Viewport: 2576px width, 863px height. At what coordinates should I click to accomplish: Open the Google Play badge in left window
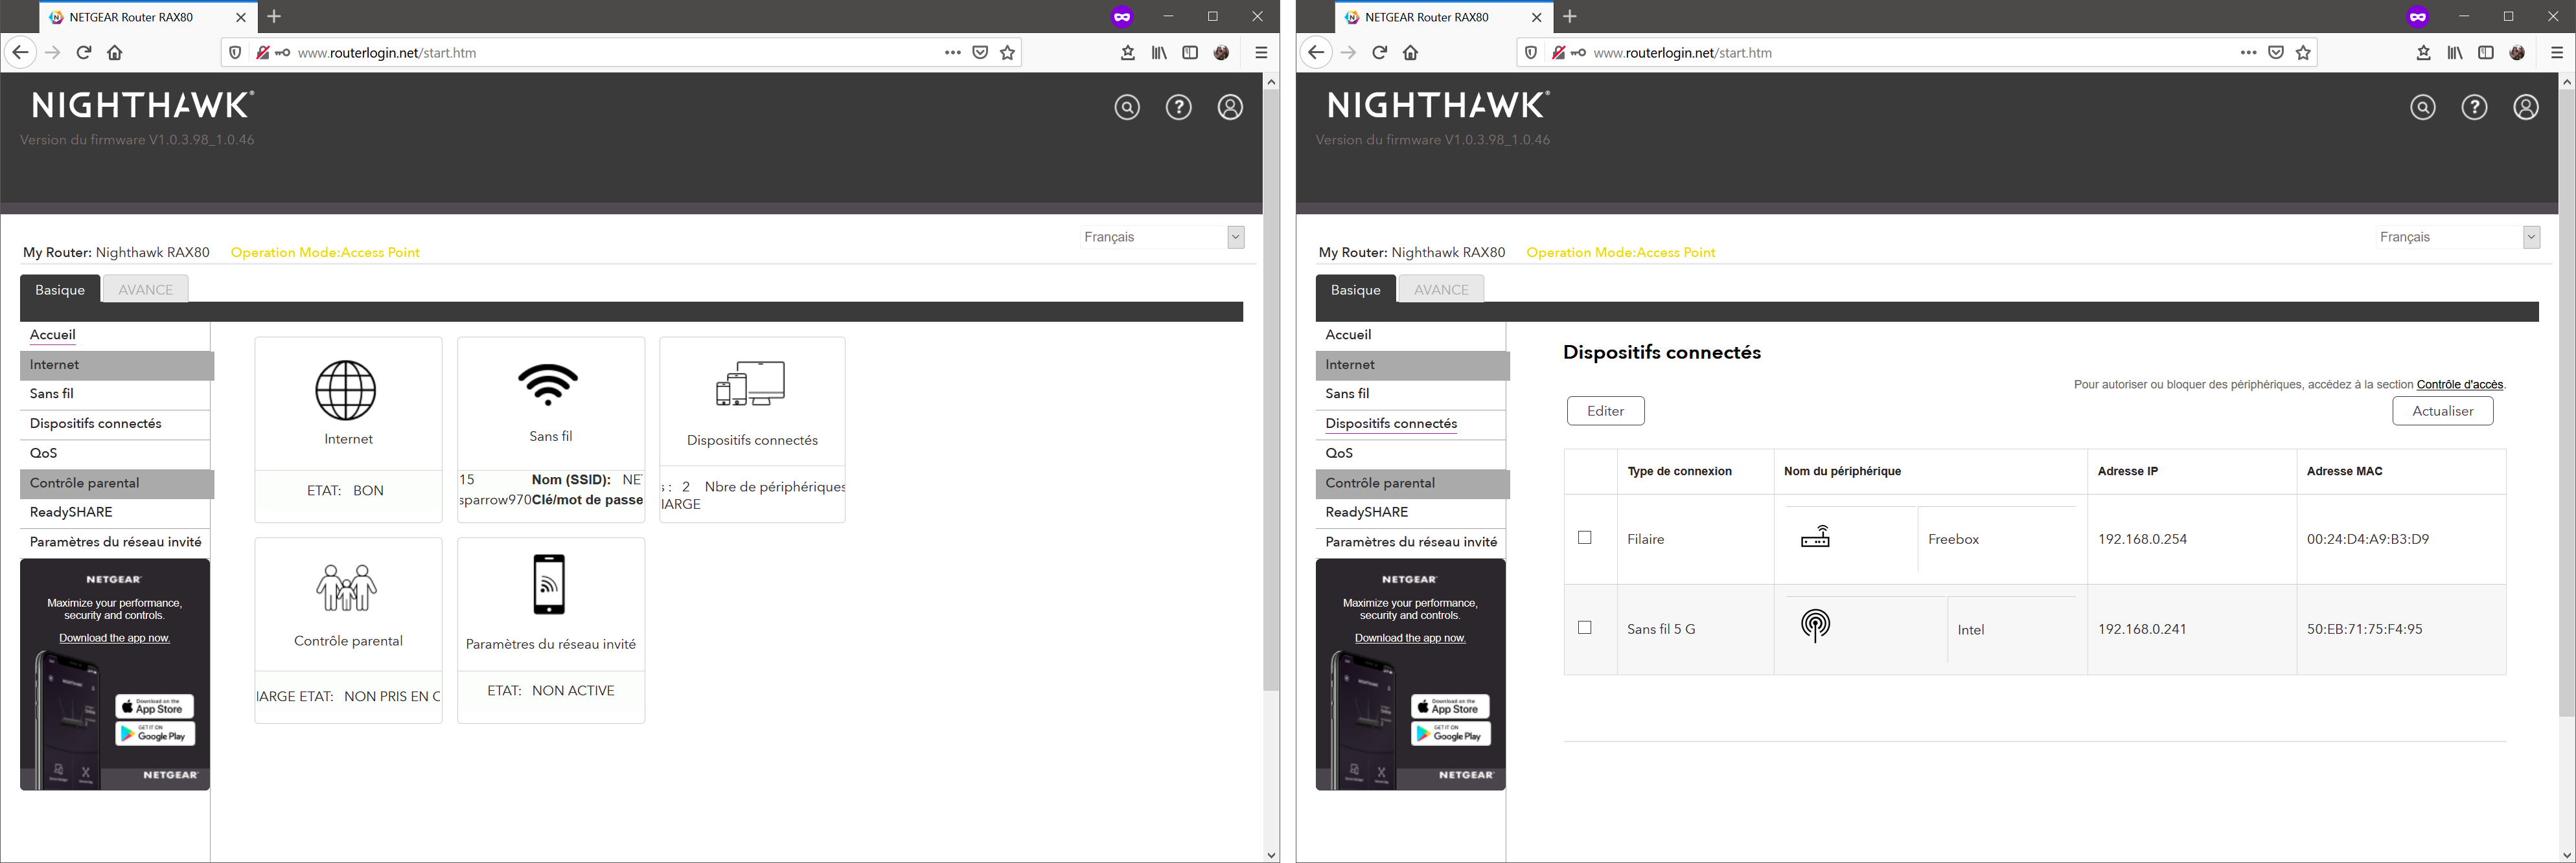click(155, 734)
